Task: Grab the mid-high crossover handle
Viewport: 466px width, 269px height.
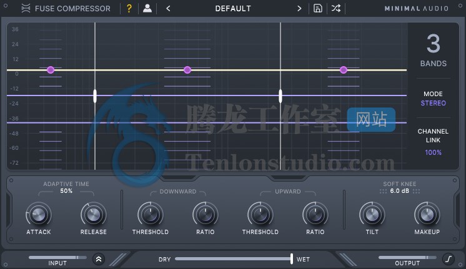Action: tap(280, 96)
